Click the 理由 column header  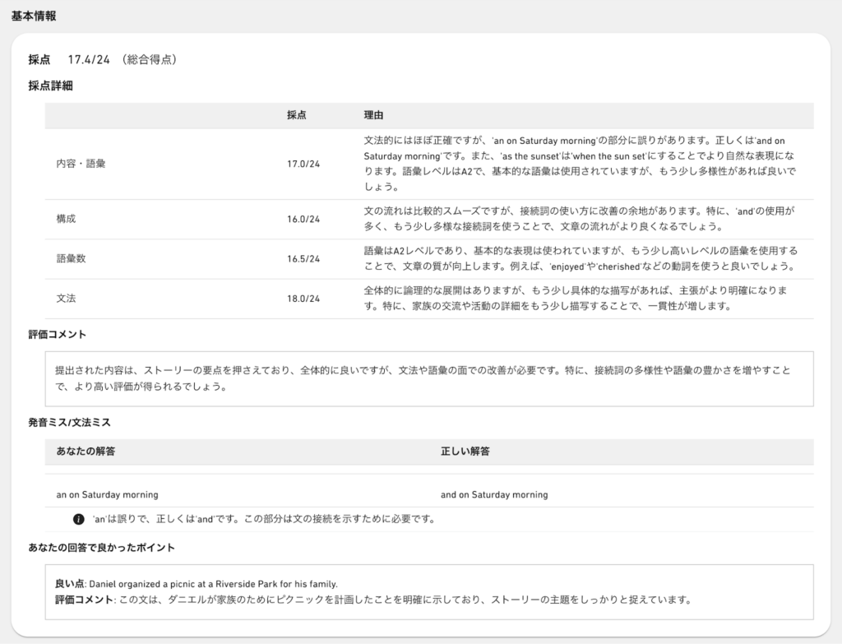373,115
